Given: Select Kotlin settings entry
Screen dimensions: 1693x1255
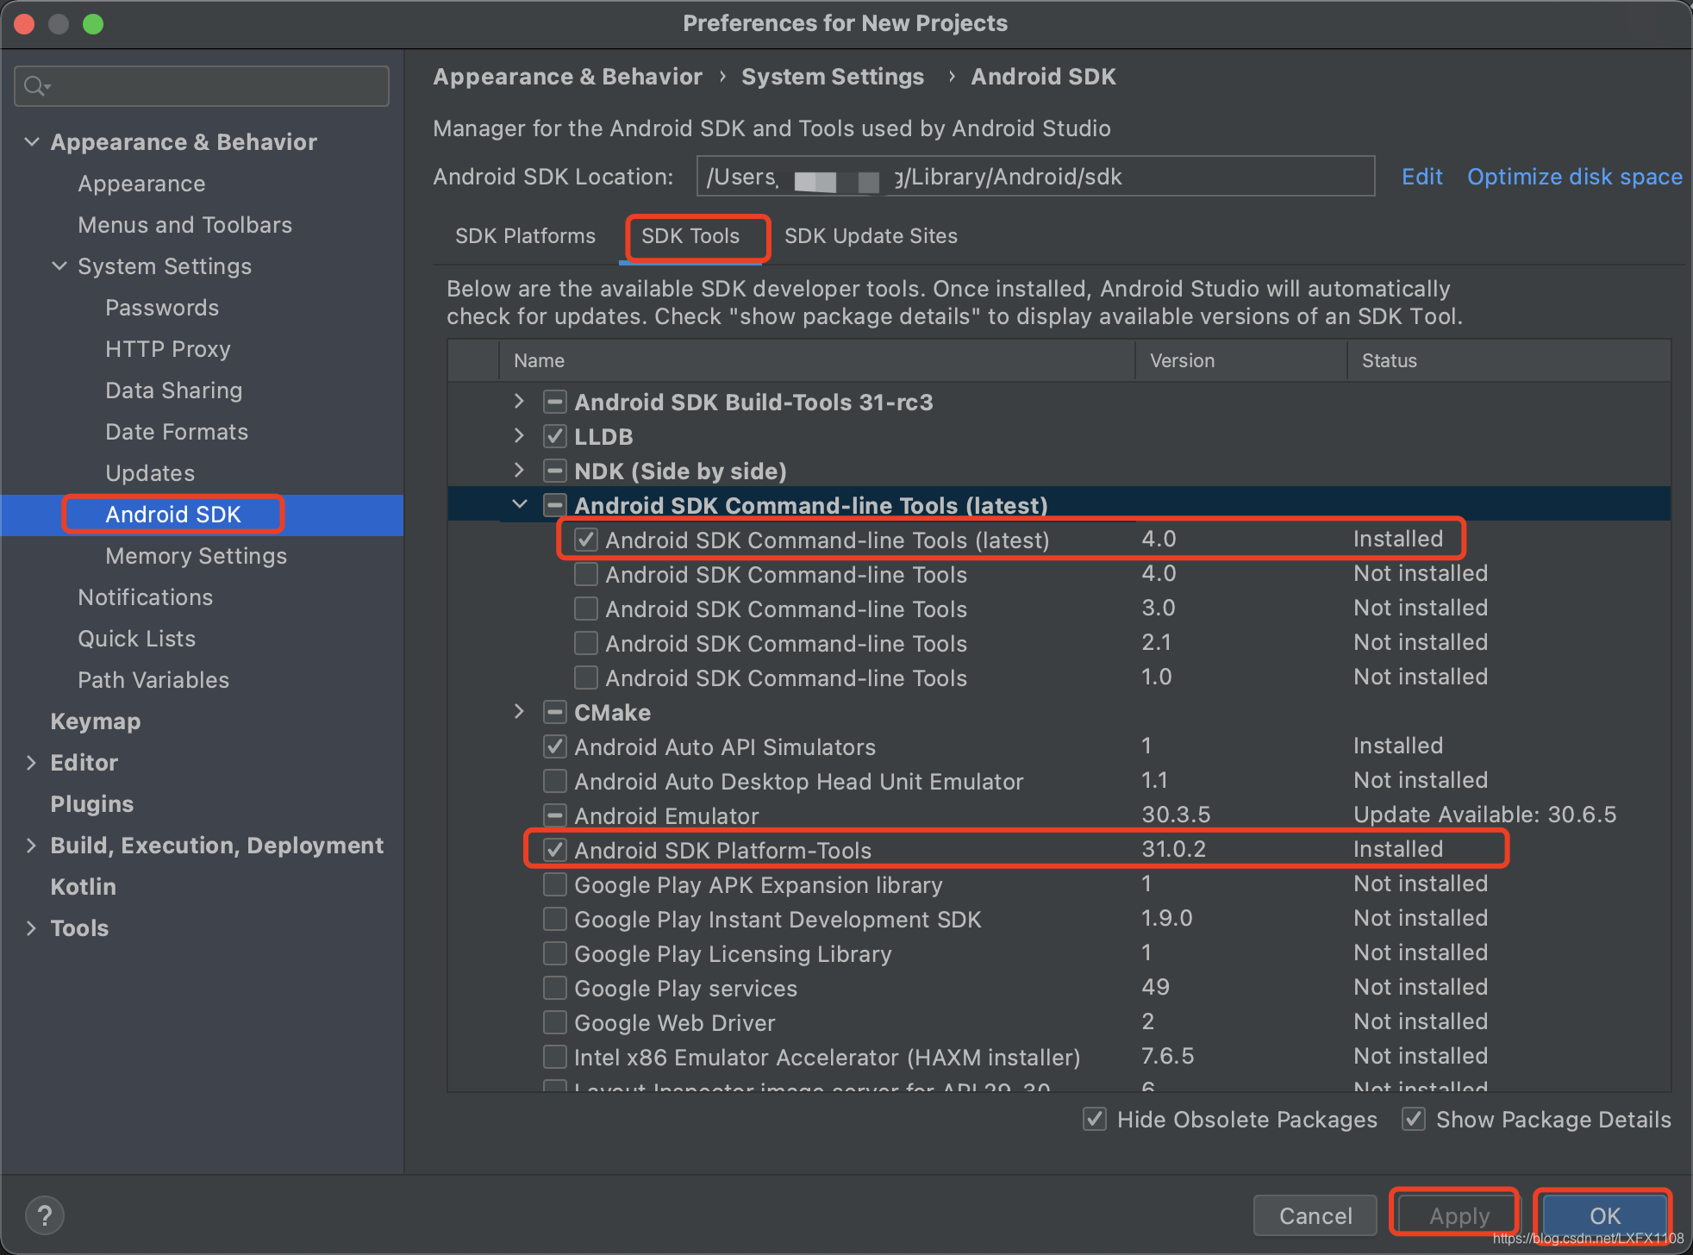Looking at the screenshot, I should pos(83,887).
